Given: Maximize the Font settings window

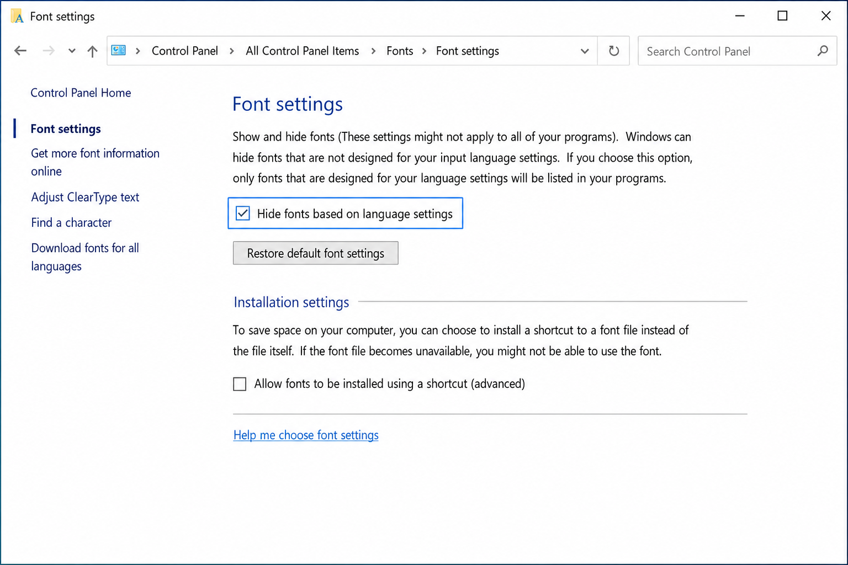Looking at the screenshot, I should tap(782, 16).
